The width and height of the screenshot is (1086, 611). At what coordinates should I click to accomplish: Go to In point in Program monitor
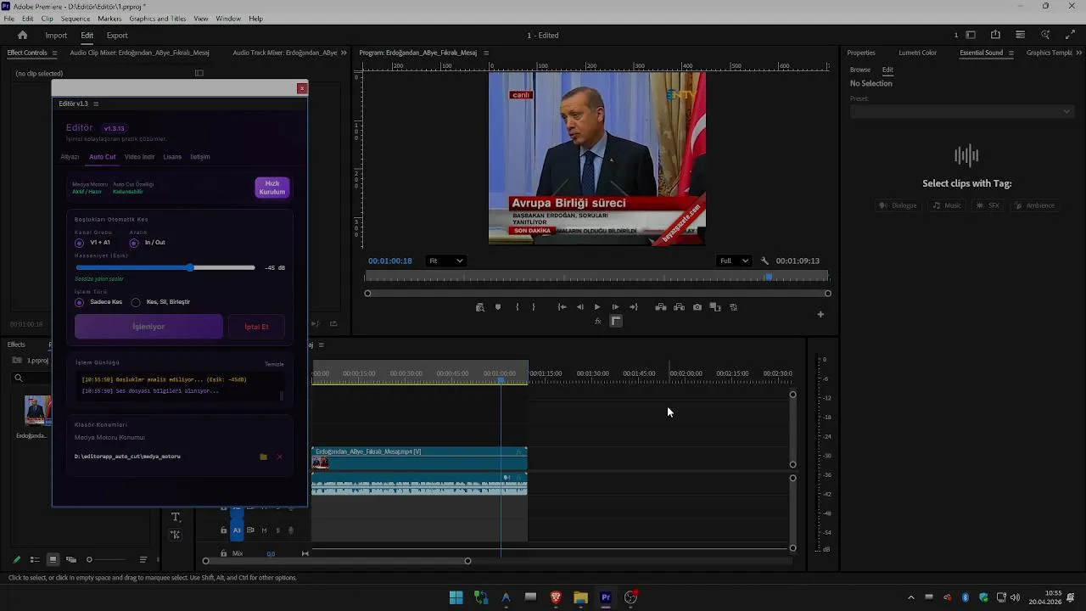point(562,307)
